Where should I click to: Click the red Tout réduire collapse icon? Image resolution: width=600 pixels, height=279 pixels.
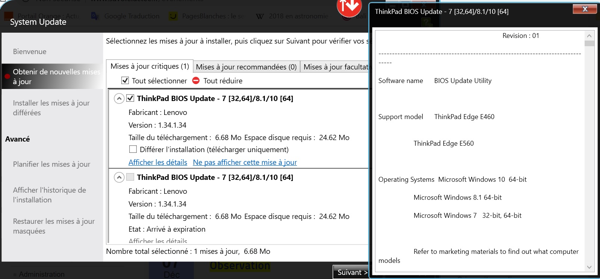pos(196,81)
